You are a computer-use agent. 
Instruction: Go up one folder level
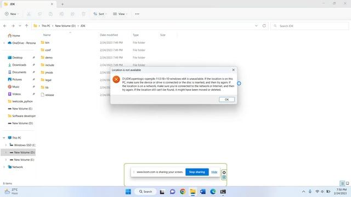[x=26, y=26]
